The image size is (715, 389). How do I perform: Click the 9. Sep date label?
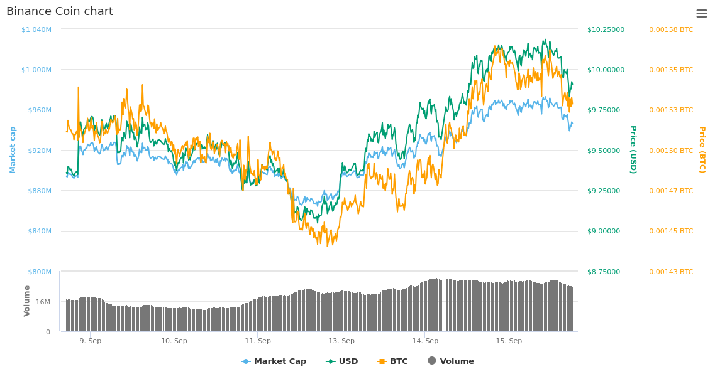click(91, 341)
